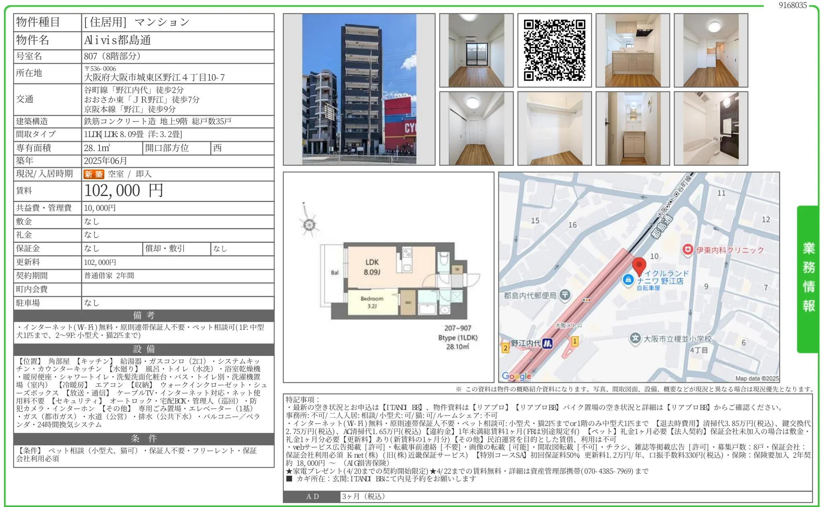Click station exit marker number 1

pyautogui.click(x=575, y=341)
